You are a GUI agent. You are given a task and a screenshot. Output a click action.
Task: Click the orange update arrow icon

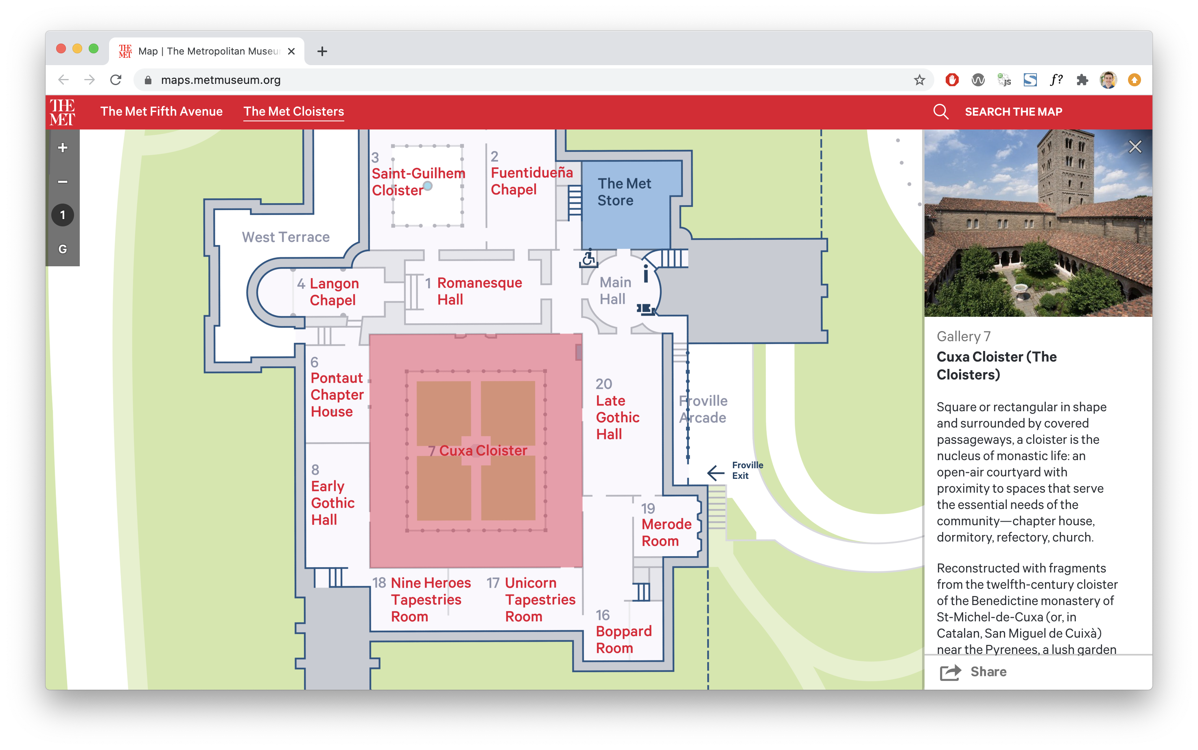1135,80
